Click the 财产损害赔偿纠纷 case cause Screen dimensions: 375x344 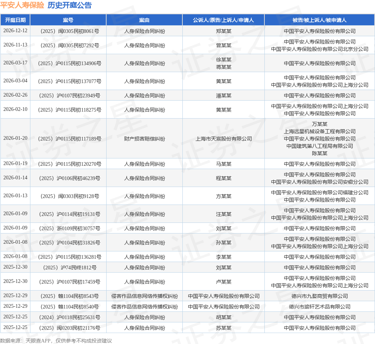pyautogui.click(x=144, y=139)
